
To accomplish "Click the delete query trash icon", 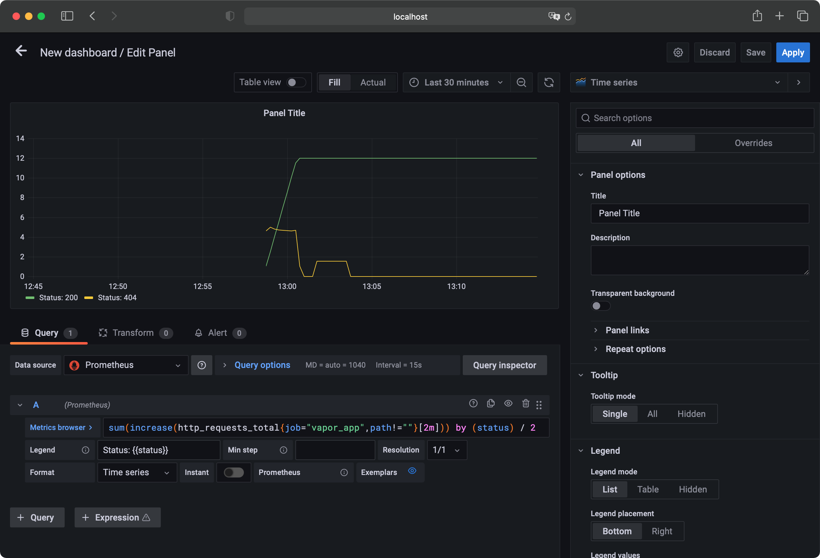I will pos(525,405).
